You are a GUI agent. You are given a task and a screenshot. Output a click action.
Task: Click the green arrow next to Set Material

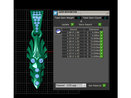click(104, 85)
